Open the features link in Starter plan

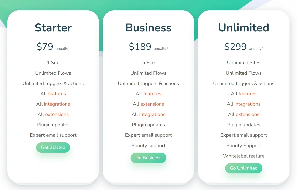pos(57,94)
